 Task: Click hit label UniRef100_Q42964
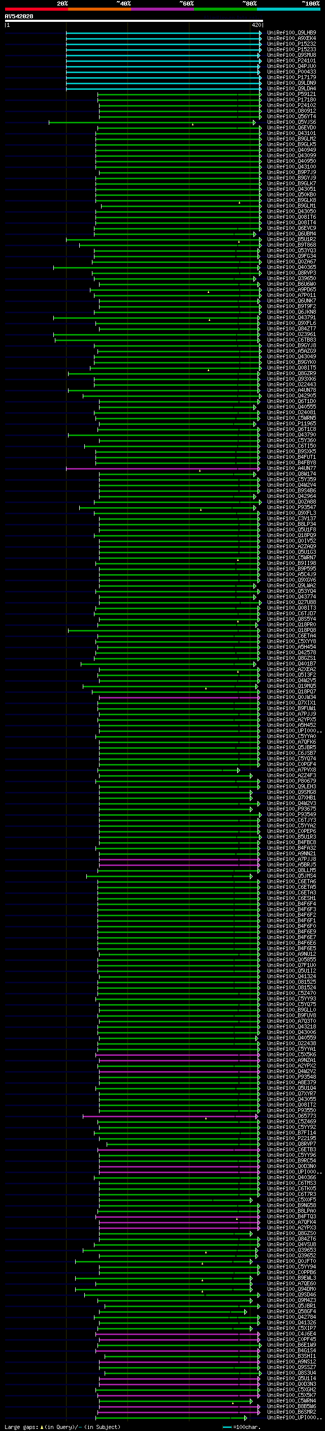(291, 496)
